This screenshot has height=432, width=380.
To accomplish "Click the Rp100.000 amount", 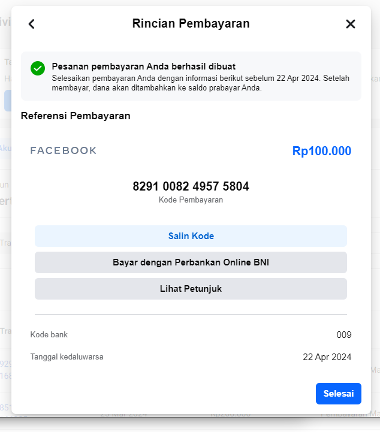I will coord(322,151).
